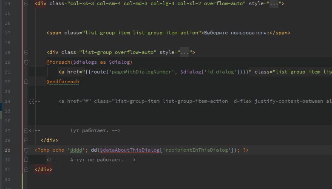Click the closing div fold marker on line 31
This screenshot has width=332, height=189.
(x=26, y=169)
